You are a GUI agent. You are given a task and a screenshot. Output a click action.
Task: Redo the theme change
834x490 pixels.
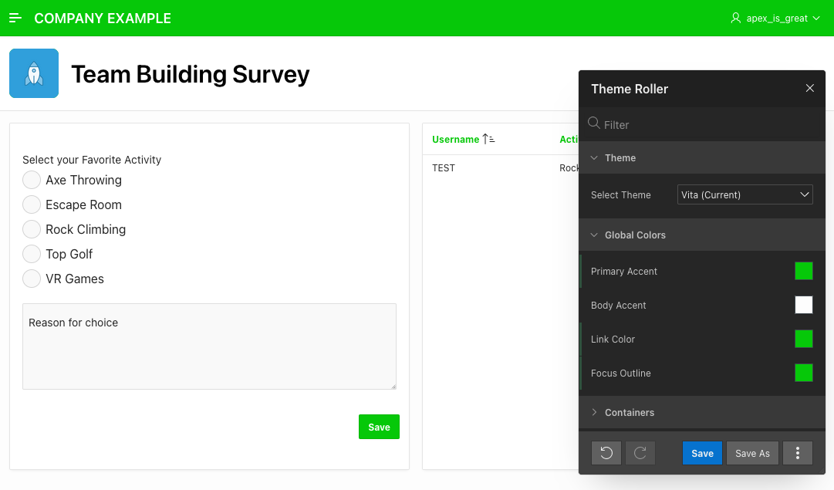point(640,453)
